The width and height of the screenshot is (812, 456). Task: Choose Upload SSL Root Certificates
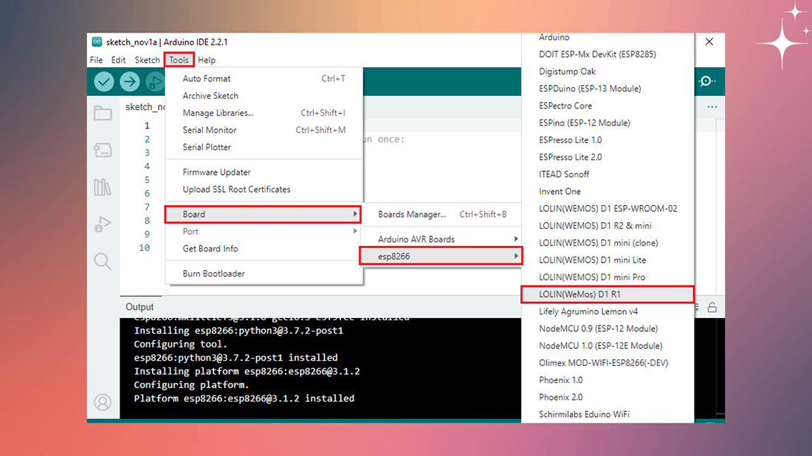click(264, 190)
